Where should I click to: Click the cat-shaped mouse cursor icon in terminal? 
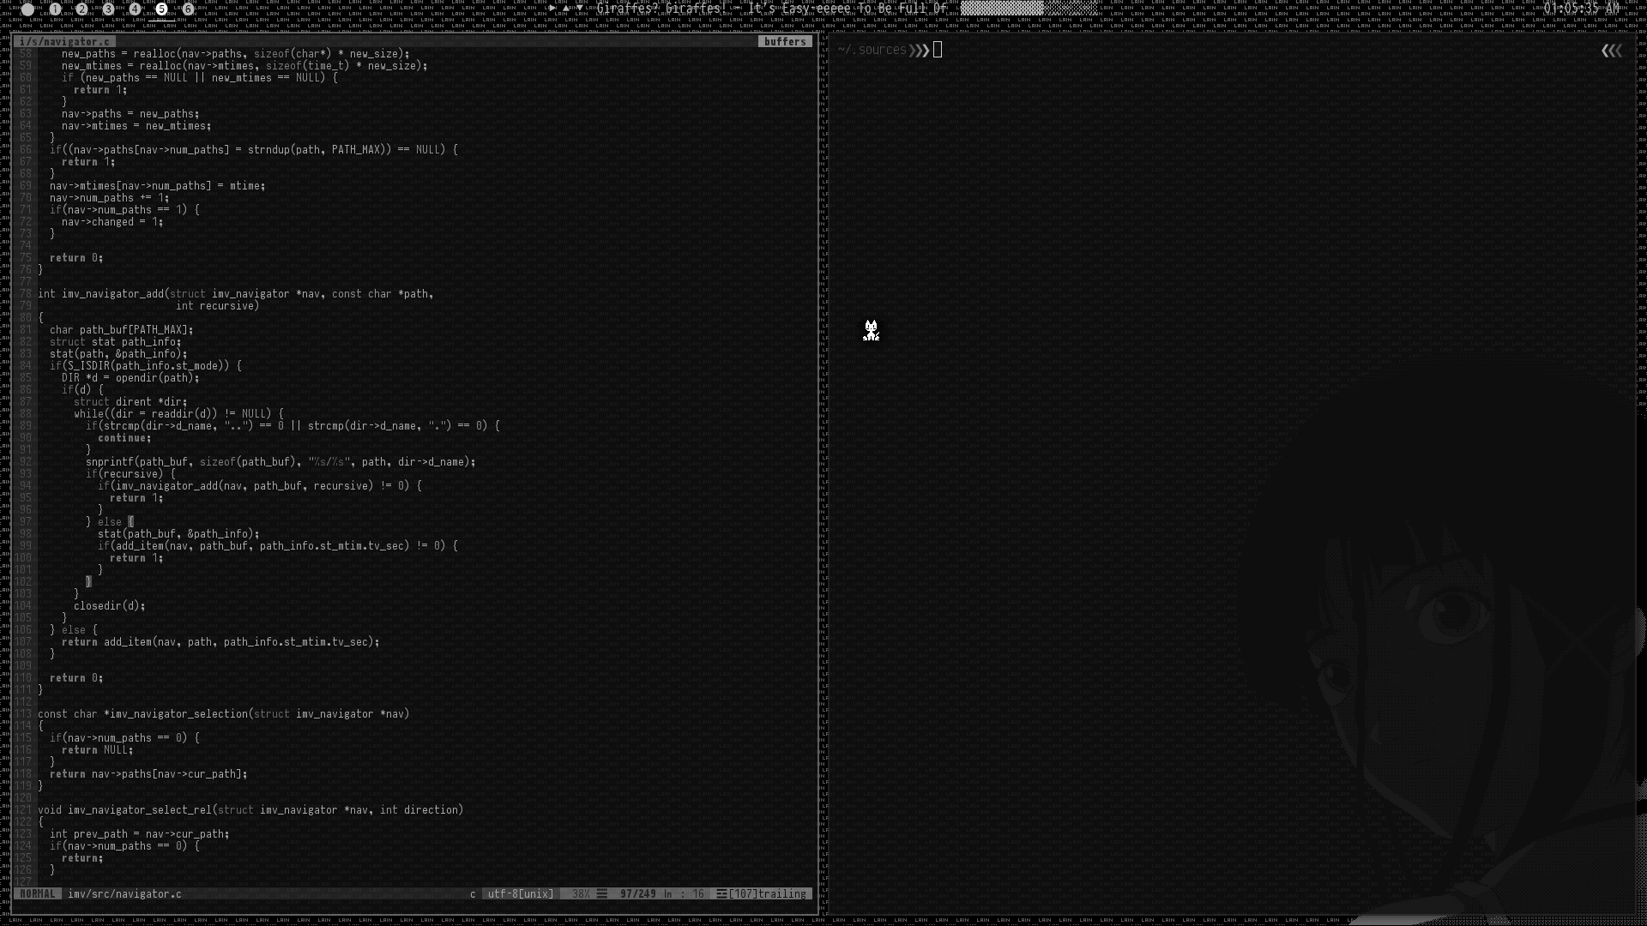click(x=871, y=331)
